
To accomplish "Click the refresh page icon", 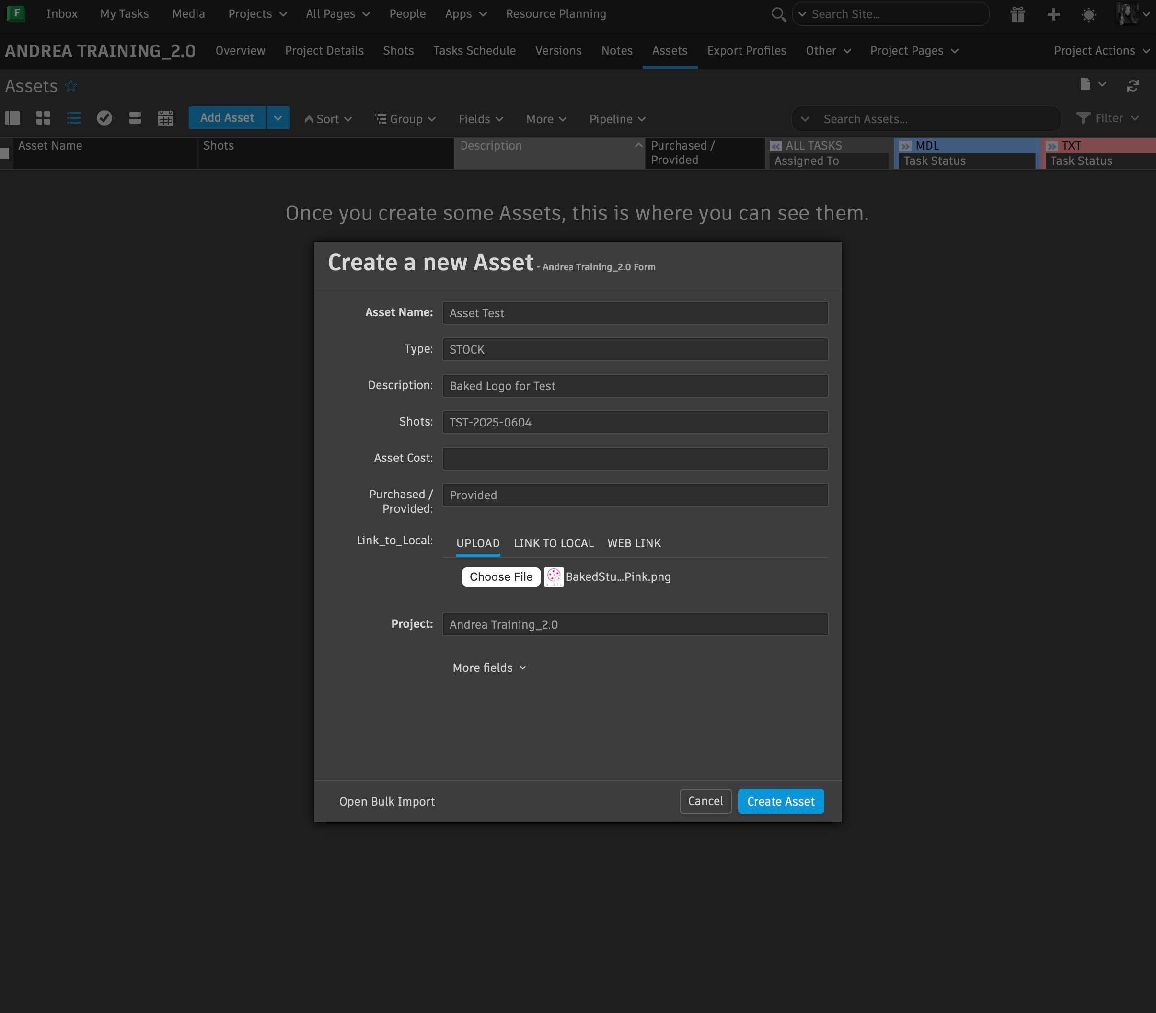I will click(1132, 86).
